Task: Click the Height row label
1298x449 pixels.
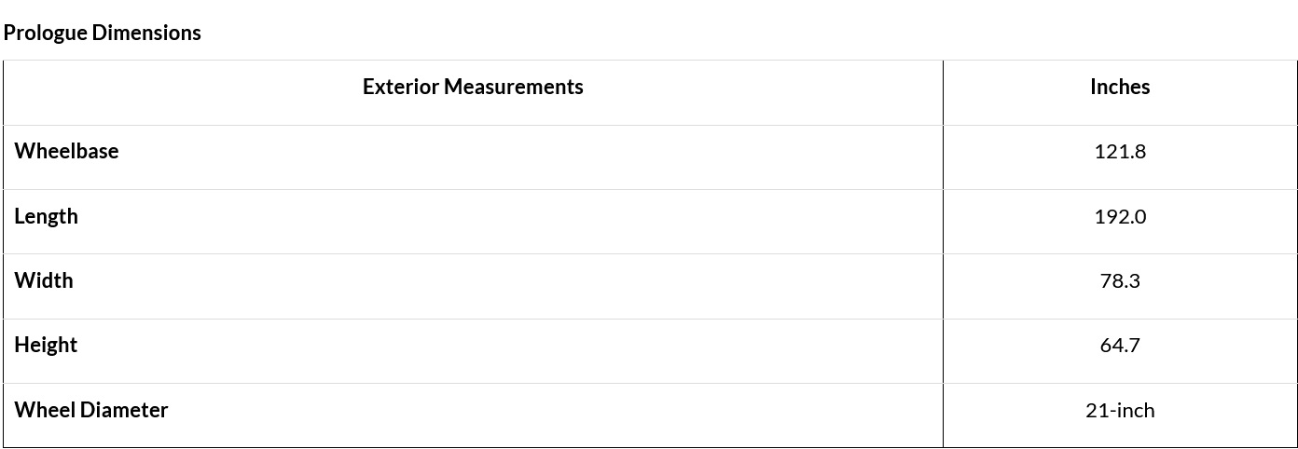Action: pyautogui.click(x=46, y=345)
